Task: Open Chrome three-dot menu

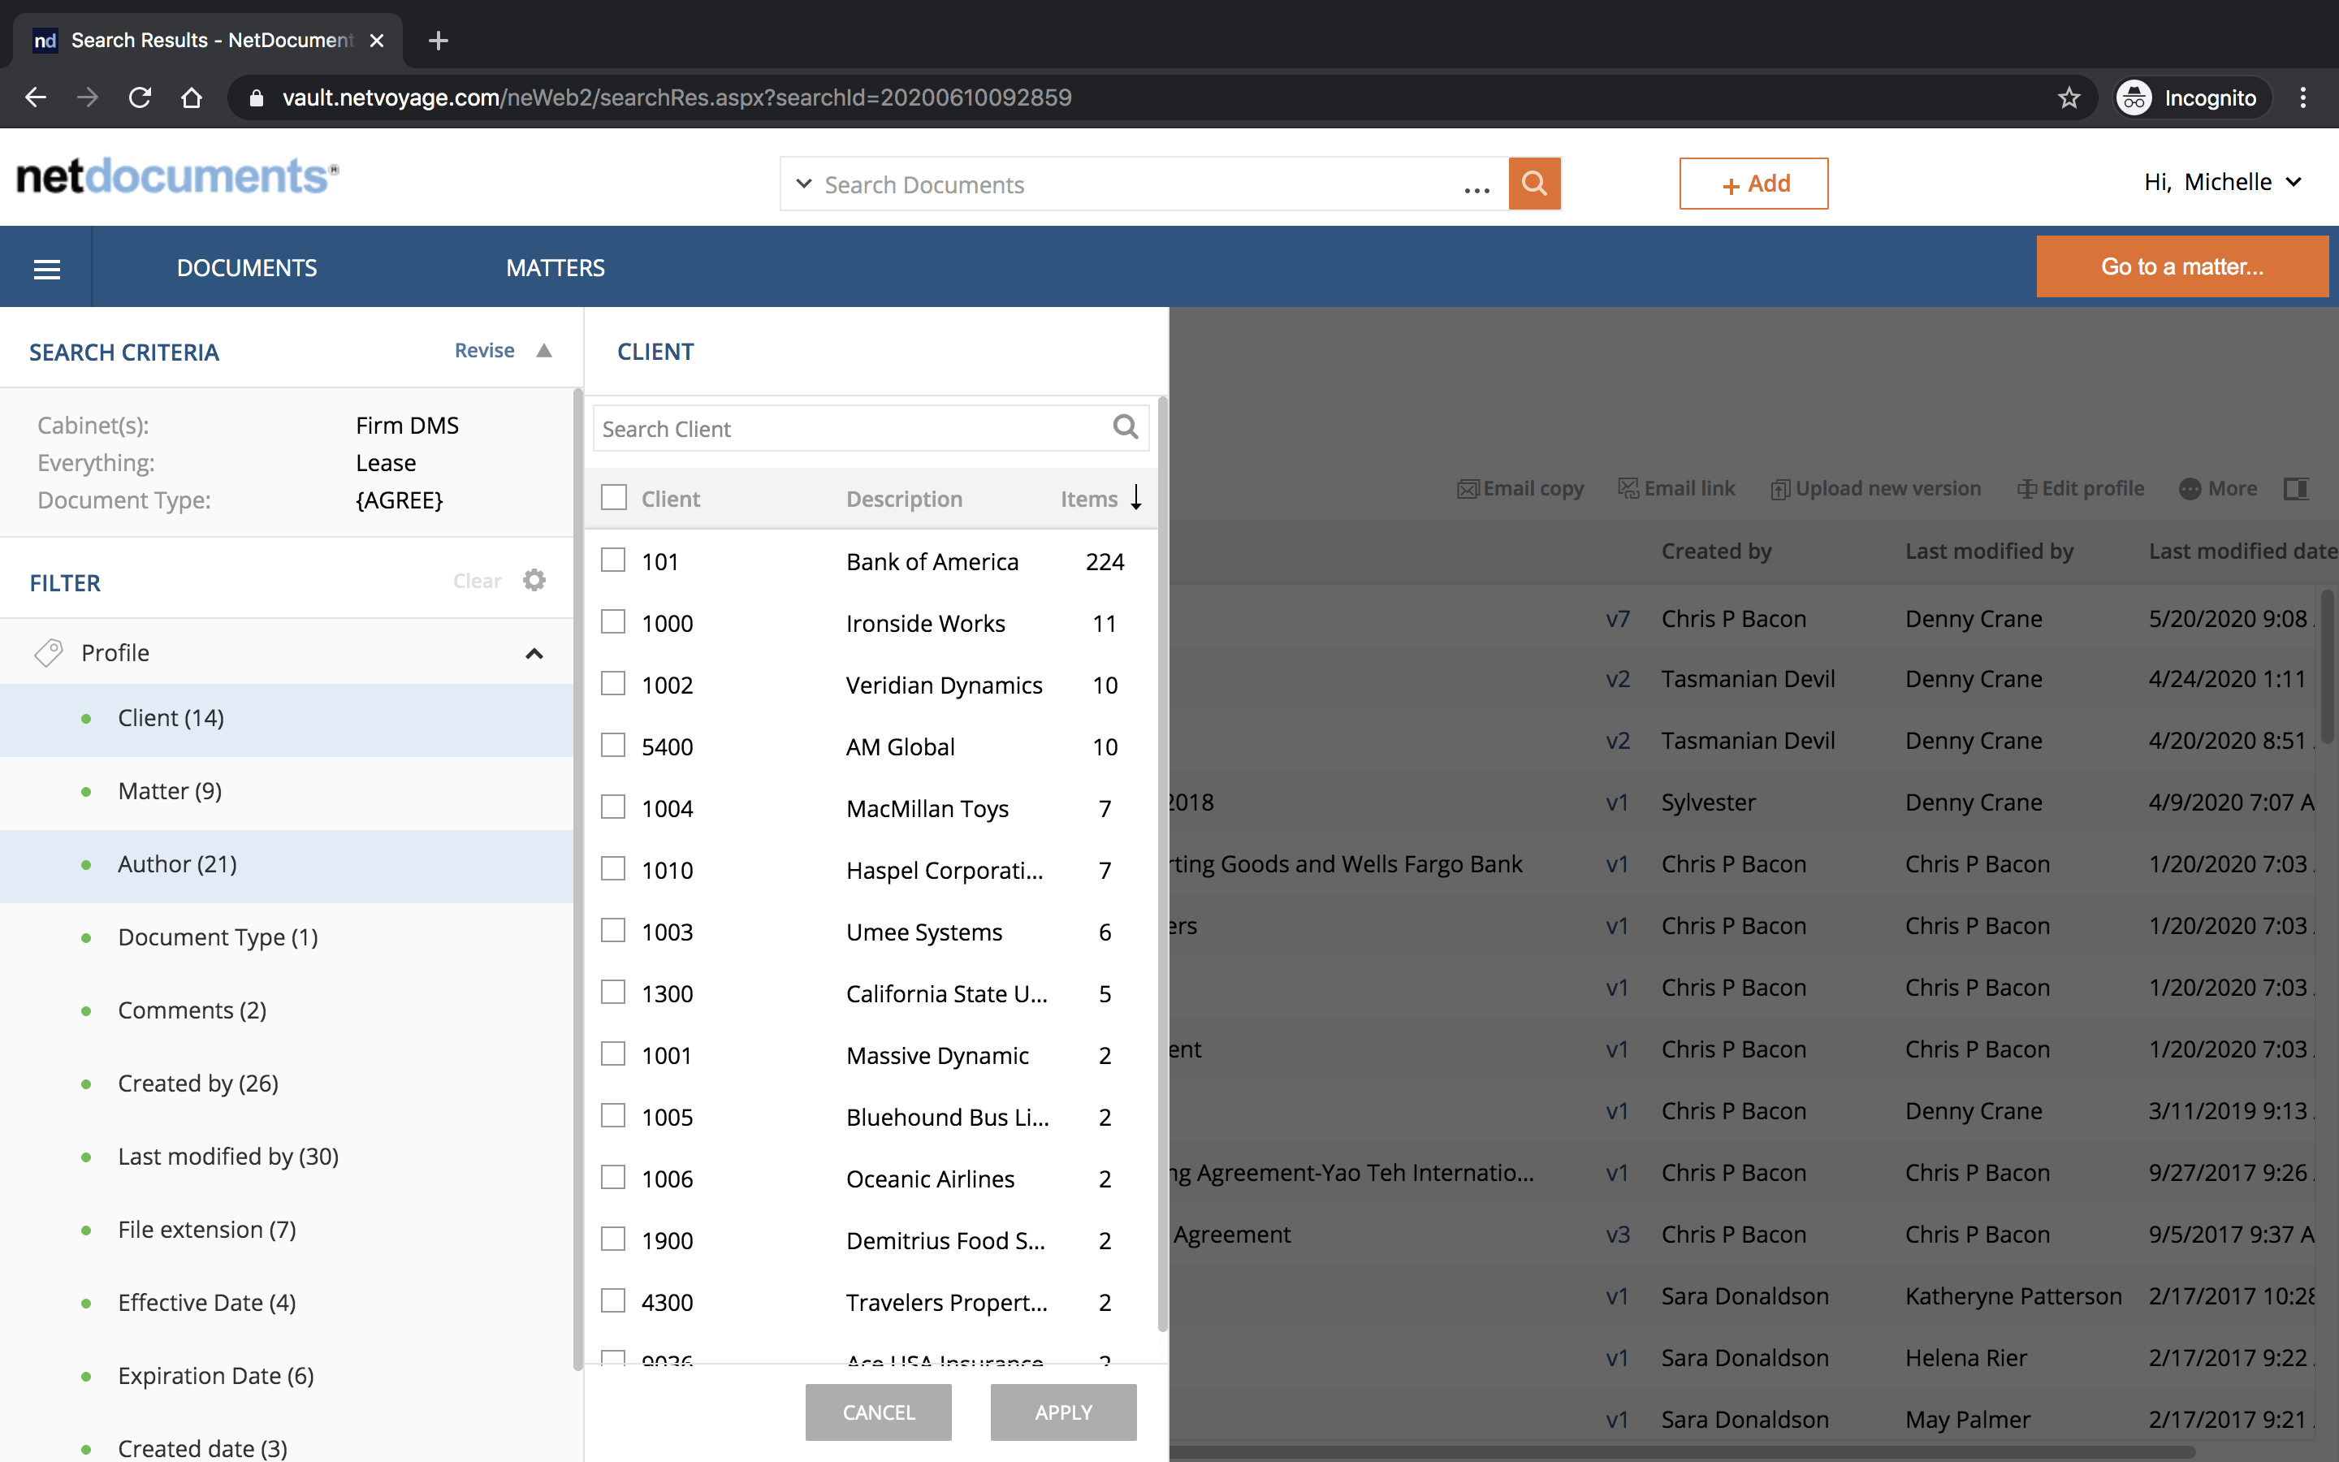Action: click(2303, 97)
